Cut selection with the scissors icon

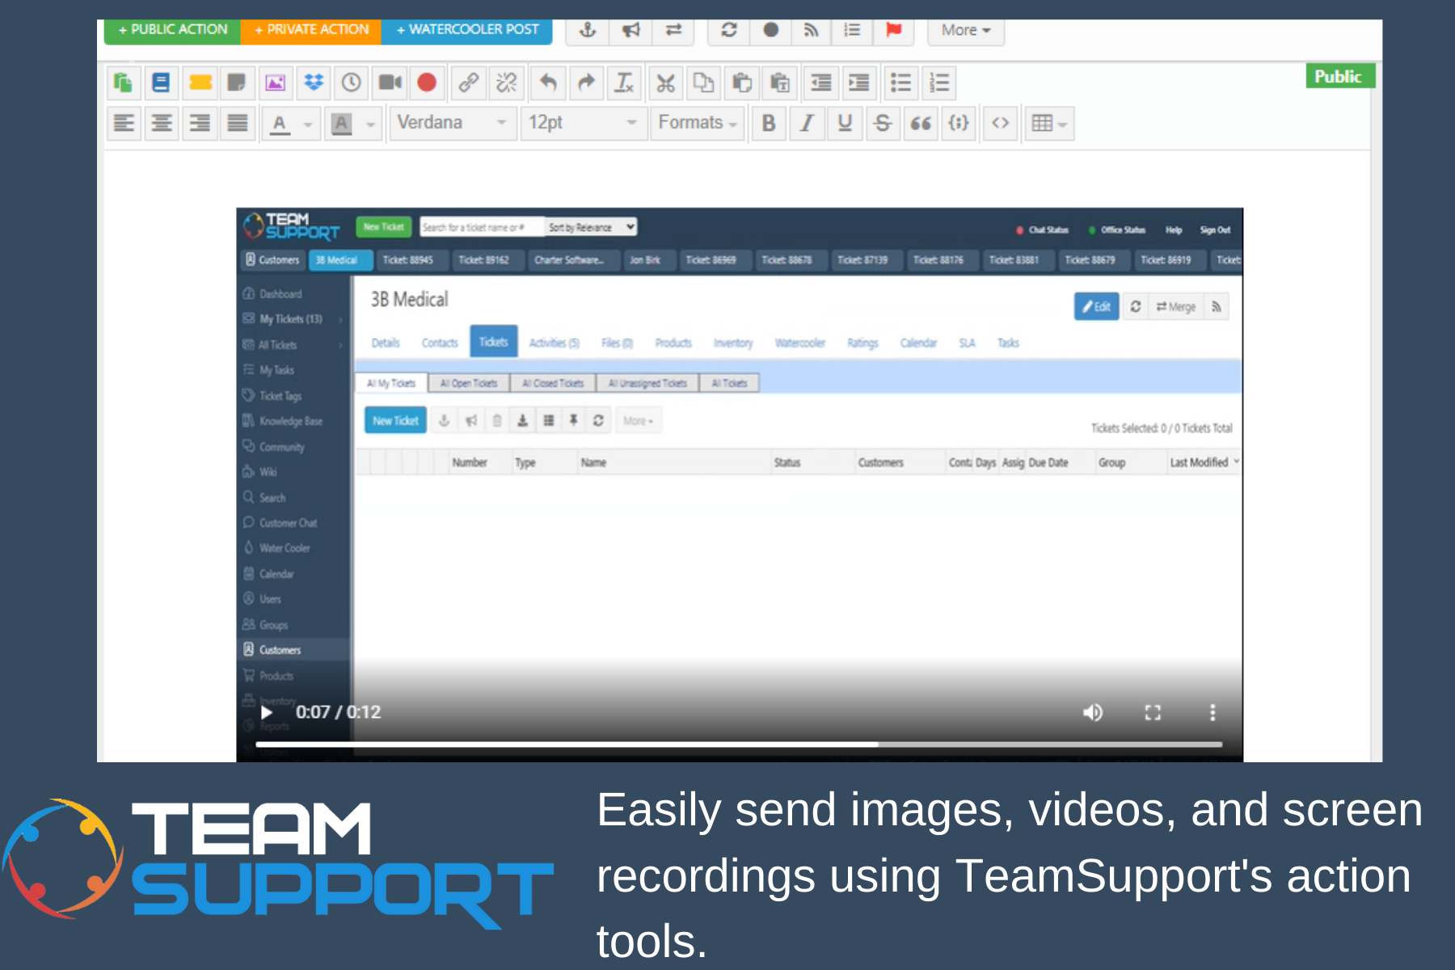click(665, 82)
